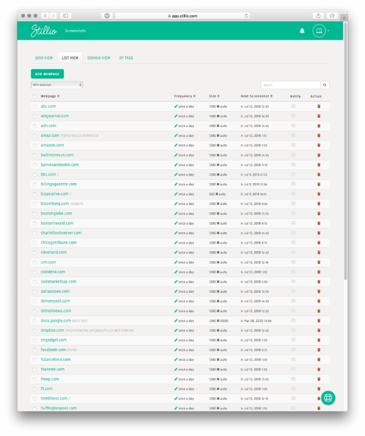The height and width of the screenshot is (436, 365).
Task: Focus the Search input field
Action: [290, 85]
